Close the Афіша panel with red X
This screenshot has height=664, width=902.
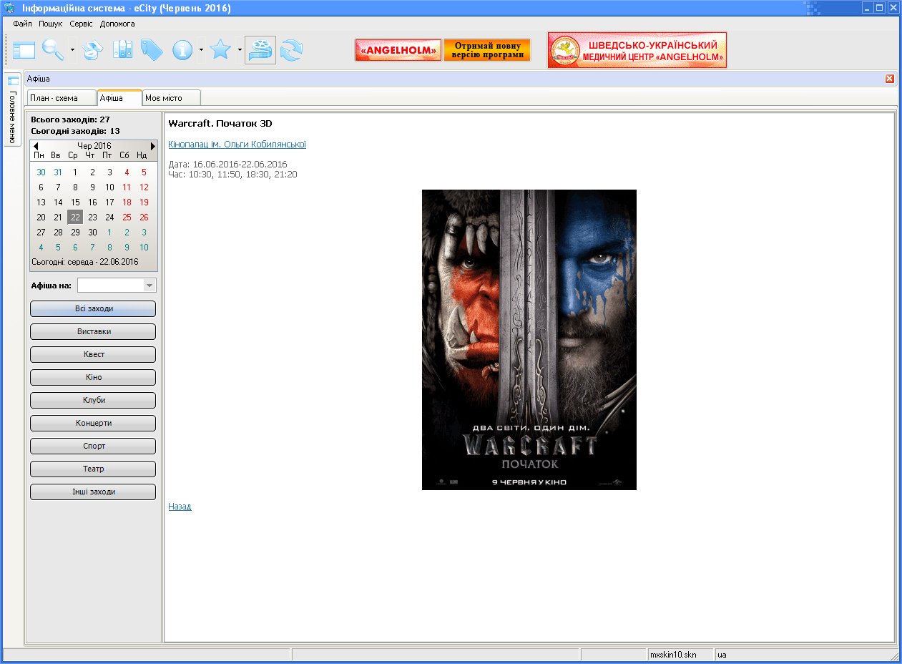point(890,79)
